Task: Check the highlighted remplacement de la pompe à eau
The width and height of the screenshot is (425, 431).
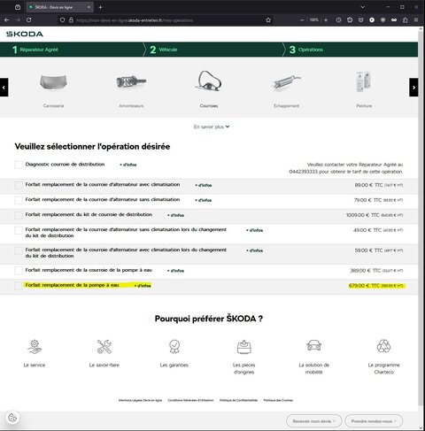Action: [x=19, y=286]
